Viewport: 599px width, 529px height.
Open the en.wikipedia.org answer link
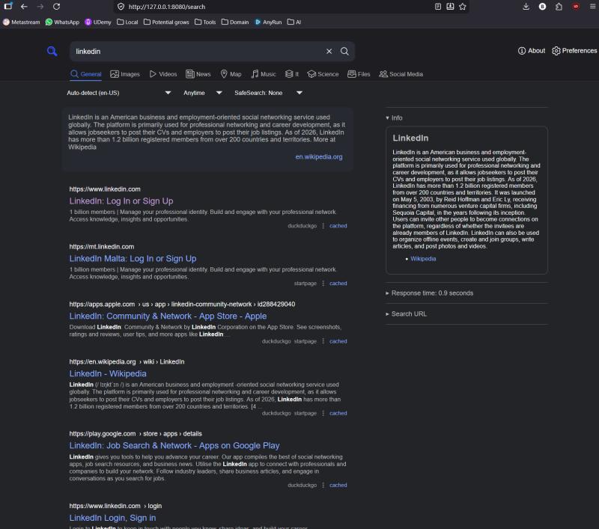click(x=319, y=157)
